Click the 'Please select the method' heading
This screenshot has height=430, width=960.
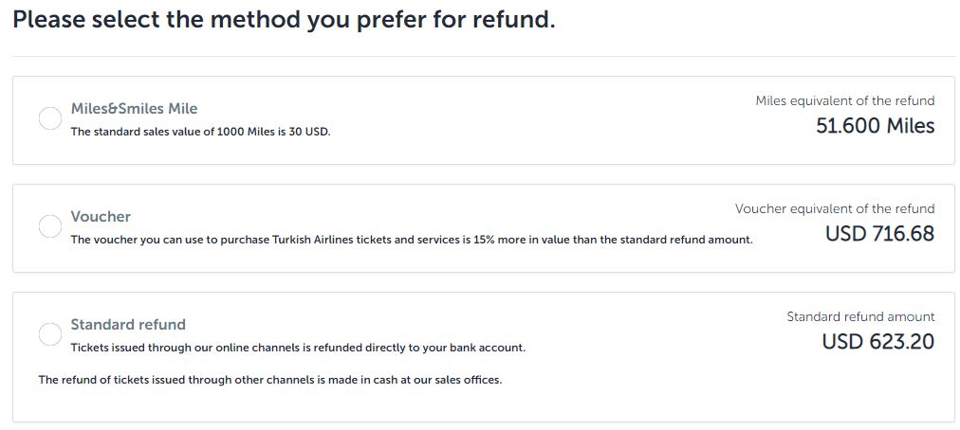(284, 20)
